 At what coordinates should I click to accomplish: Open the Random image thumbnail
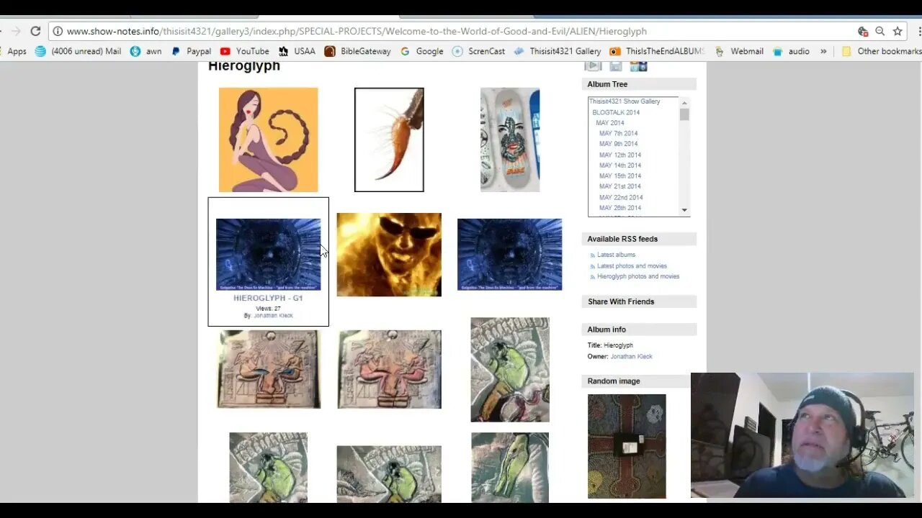point(627,446)
